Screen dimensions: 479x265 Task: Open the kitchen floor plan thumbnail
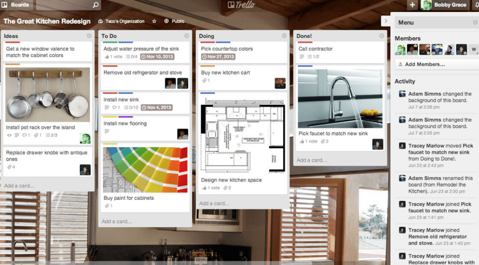pos(243,135)
